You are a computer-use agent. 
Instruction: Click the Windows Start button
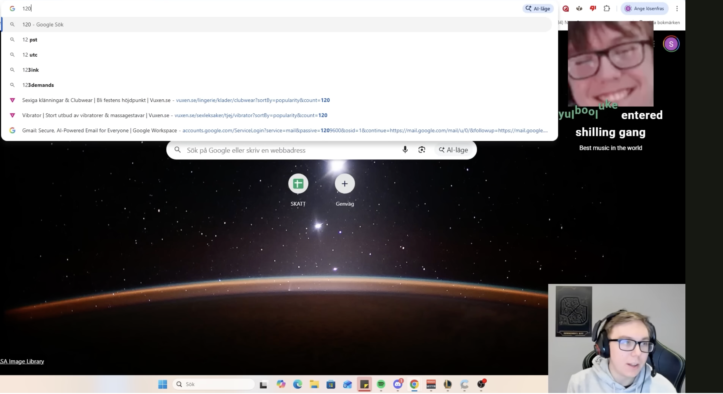pyautogui.click(x=162, y=384)
